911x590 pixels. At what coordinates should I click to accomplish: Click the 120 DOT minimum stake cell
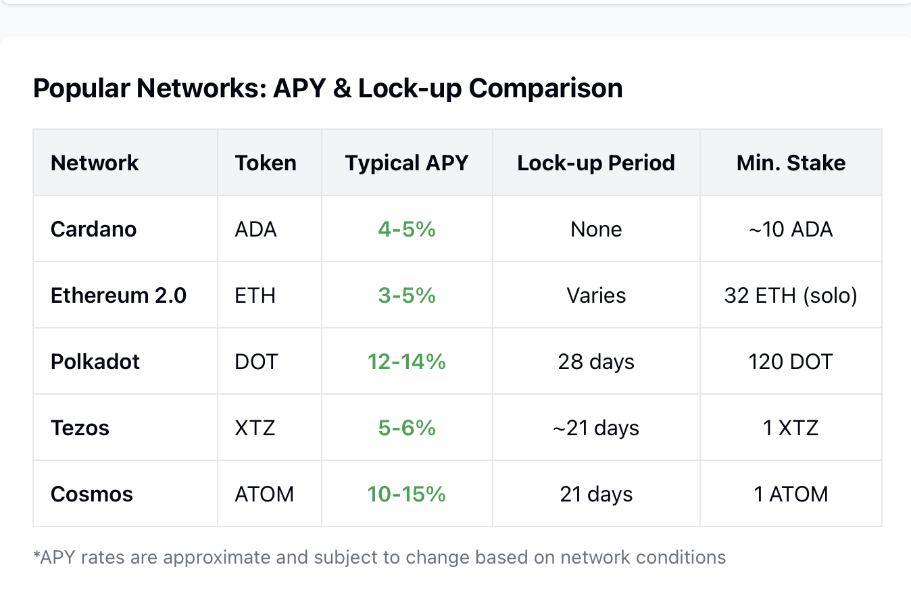tap(791, 362)
